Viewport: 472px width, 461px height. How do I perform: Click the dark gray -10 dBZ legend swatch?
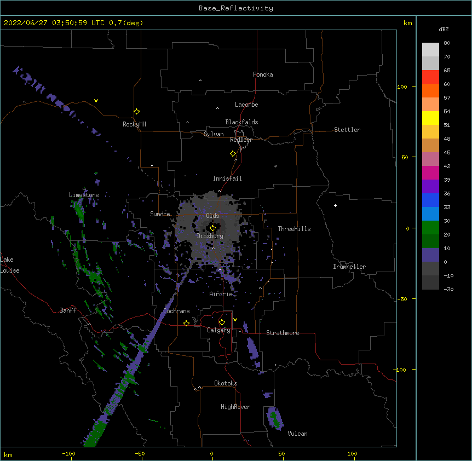coord(430,283)
